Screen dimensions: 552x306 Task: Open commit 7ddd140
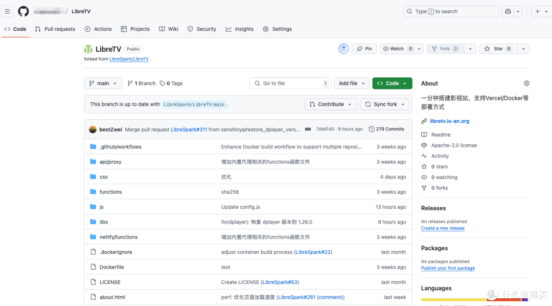[x=325, y=129]
